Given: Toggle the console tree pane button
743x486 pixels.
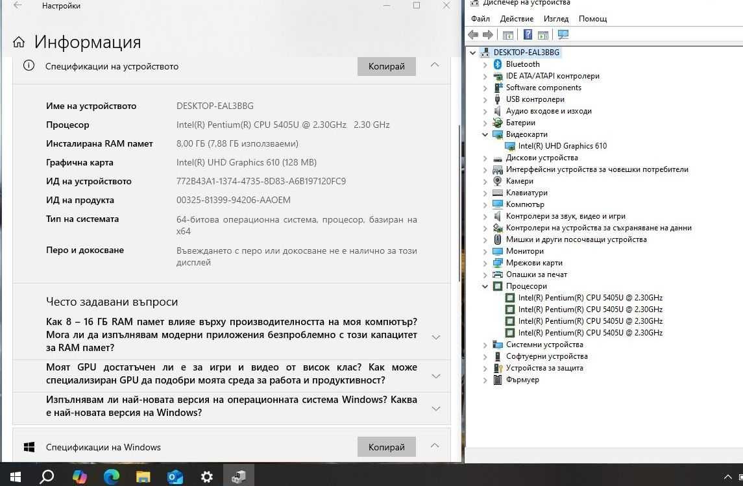Looking at the screenshot, I should point(508,34).
